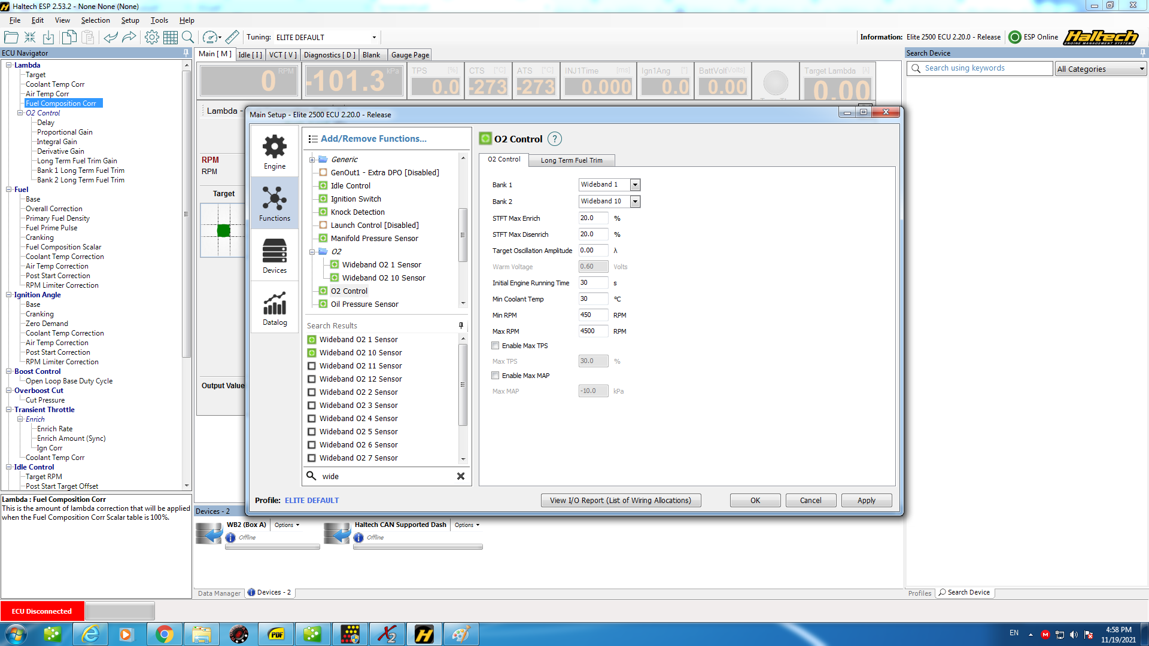Select the Engine section in Main Setup
The height and width of the screenshot is (646, 1149).
(x=275, y=152)
